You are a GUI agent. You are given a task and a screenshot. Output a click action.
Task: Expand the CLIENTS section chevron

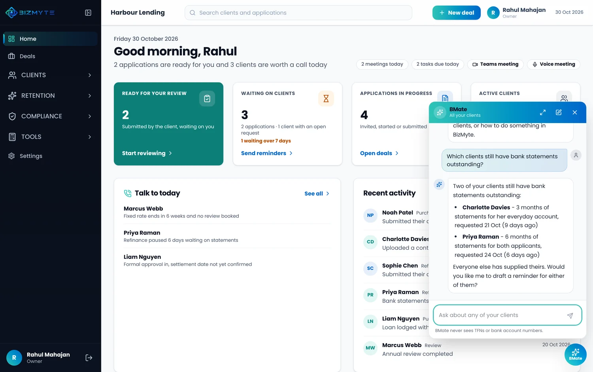click(90, 75)
